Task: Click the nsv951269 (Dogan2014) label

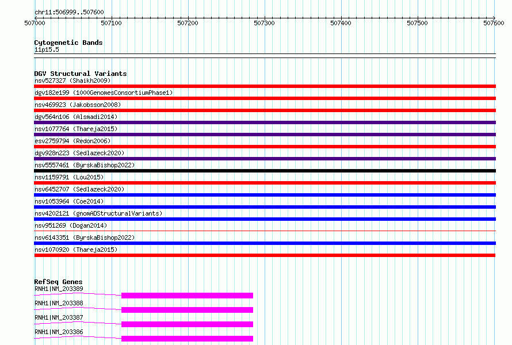Action: (71, 225)
